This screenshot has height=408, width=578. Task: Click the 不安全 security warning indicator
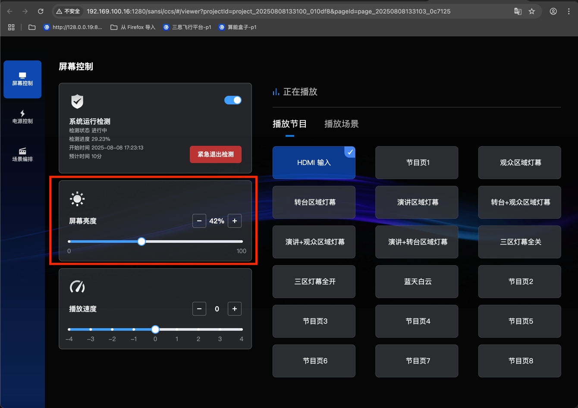click(68, 11)
